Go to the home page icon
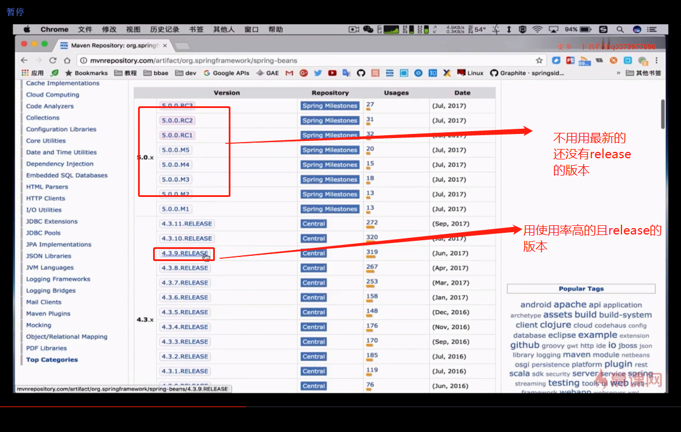Screen dimensions: 681x432 point(67,60)
